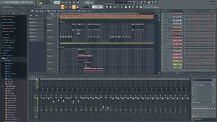Click the loop recording icon

pos(78,2)
